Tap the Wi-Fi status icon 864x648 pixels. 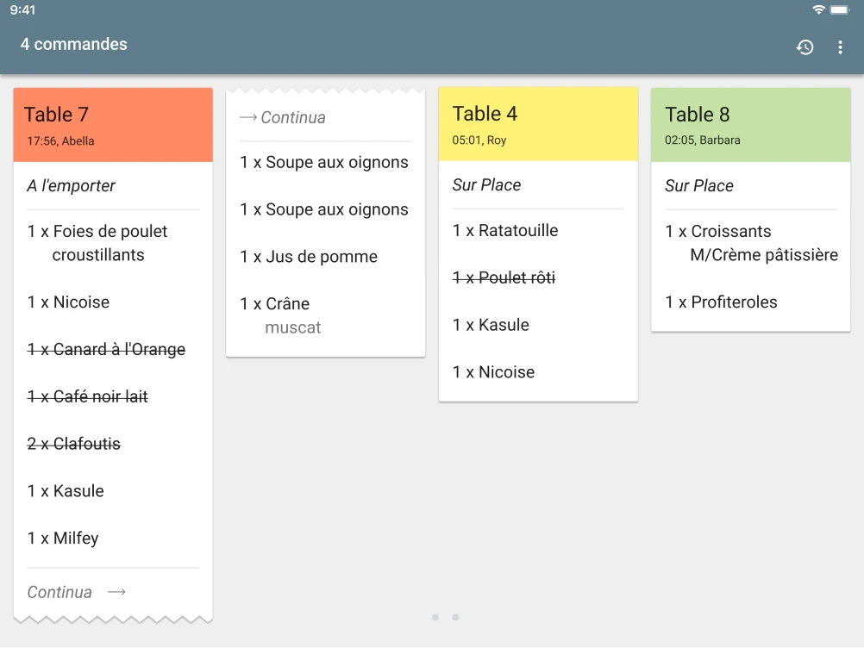point(818,9)
